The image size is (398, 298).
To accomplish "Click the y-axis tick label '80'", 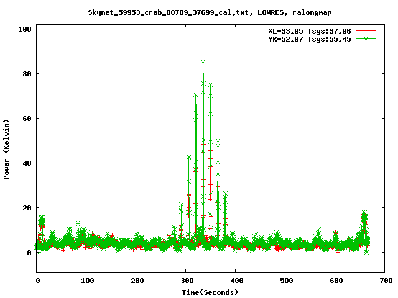I will point(27,74).
